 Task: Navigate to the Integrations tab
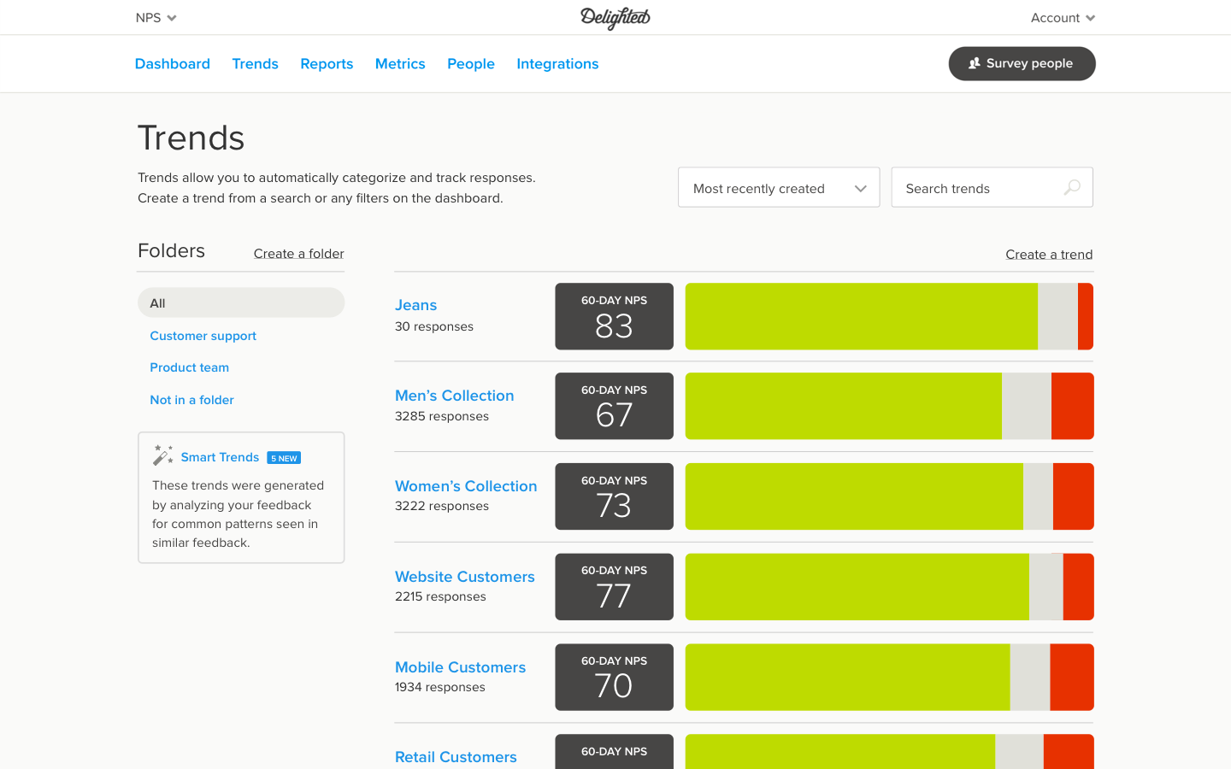(557, 64)
